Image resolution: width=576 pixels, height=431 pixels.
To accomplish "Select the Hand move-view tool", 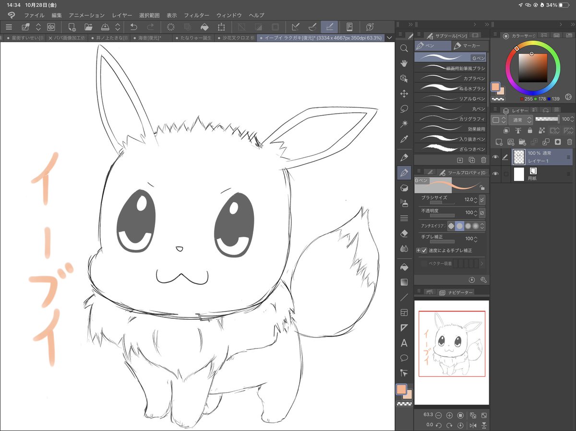I will (404, 63).
